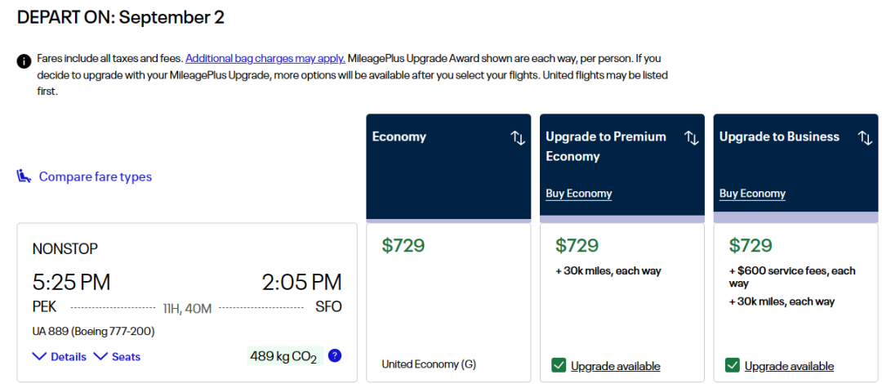Click Buy Economy under Premium Economy header
Screen dimensions: 882x384
pyautogui.click(x=578, y=194)
